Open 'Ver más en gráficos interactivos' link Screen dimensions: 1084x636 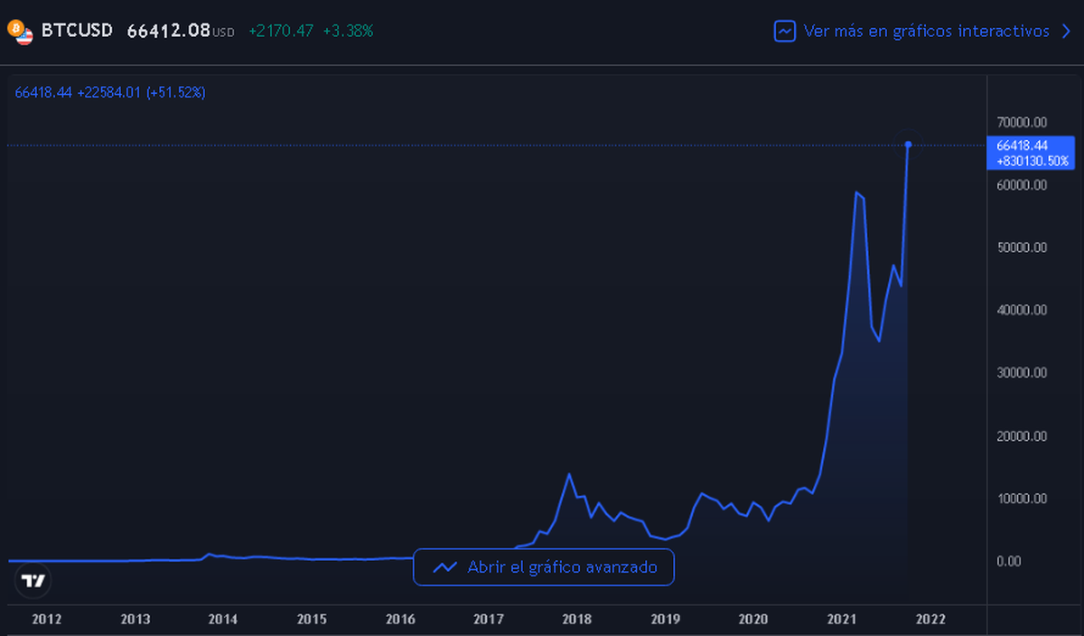926,32
